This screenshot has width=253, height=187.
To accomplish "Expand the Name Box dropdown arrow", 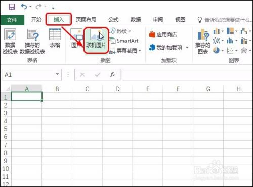I will [58, 74].
